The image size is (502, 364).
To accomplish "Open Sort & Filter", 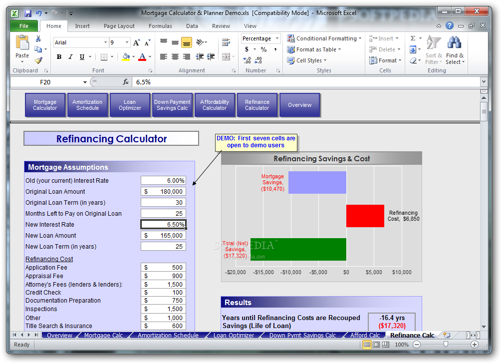I will [x=434, y=50].
